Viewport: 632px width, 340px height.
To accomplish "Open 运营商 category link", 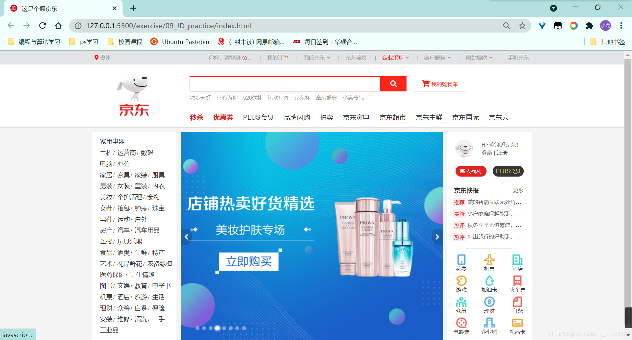I will pos(126,153).
